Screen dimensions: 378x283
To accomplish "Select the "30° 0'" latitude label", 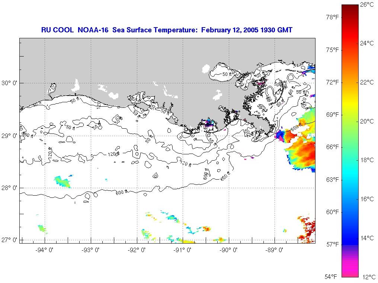I will click(9, 83).
